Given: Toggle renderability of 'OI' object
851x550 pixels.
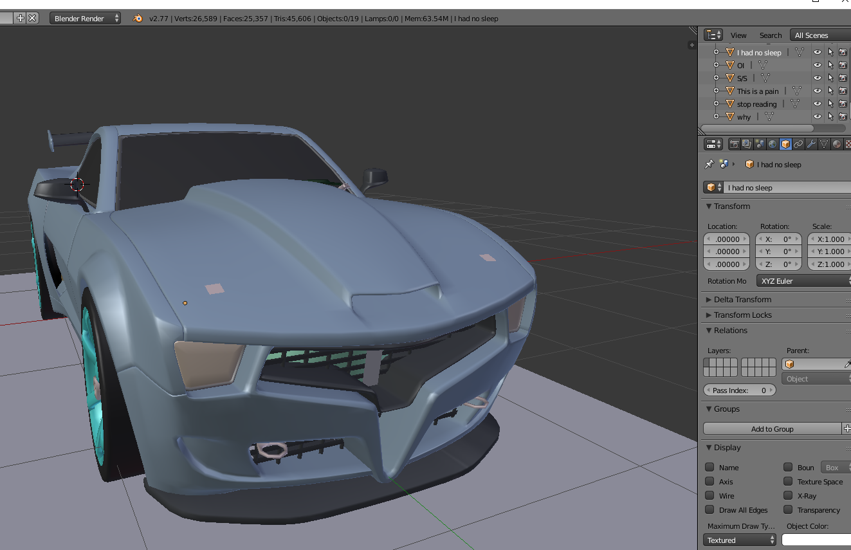Looking at the screenshot, I should (x=843, y=65).
